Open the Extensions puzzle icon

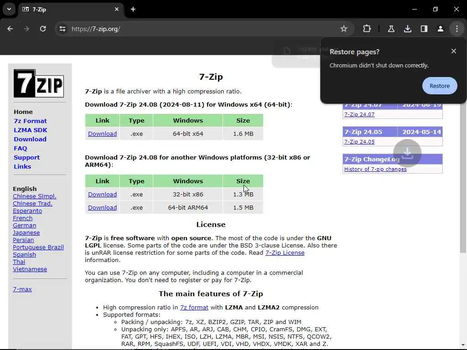point(367,29)
